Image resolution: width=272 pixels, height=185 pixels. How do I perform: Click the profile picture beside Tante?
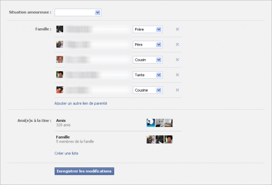pos(59,75)
